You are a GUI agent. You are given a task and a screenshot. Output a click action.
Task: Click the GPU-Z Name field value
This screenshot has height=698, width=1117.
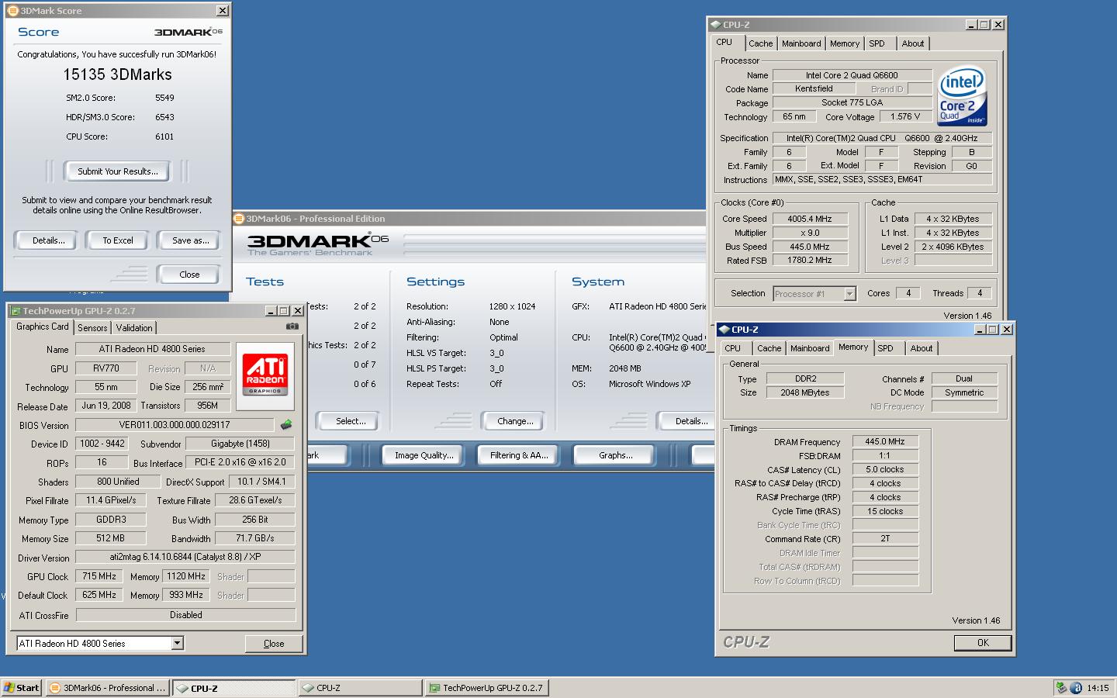click(152, 349)
